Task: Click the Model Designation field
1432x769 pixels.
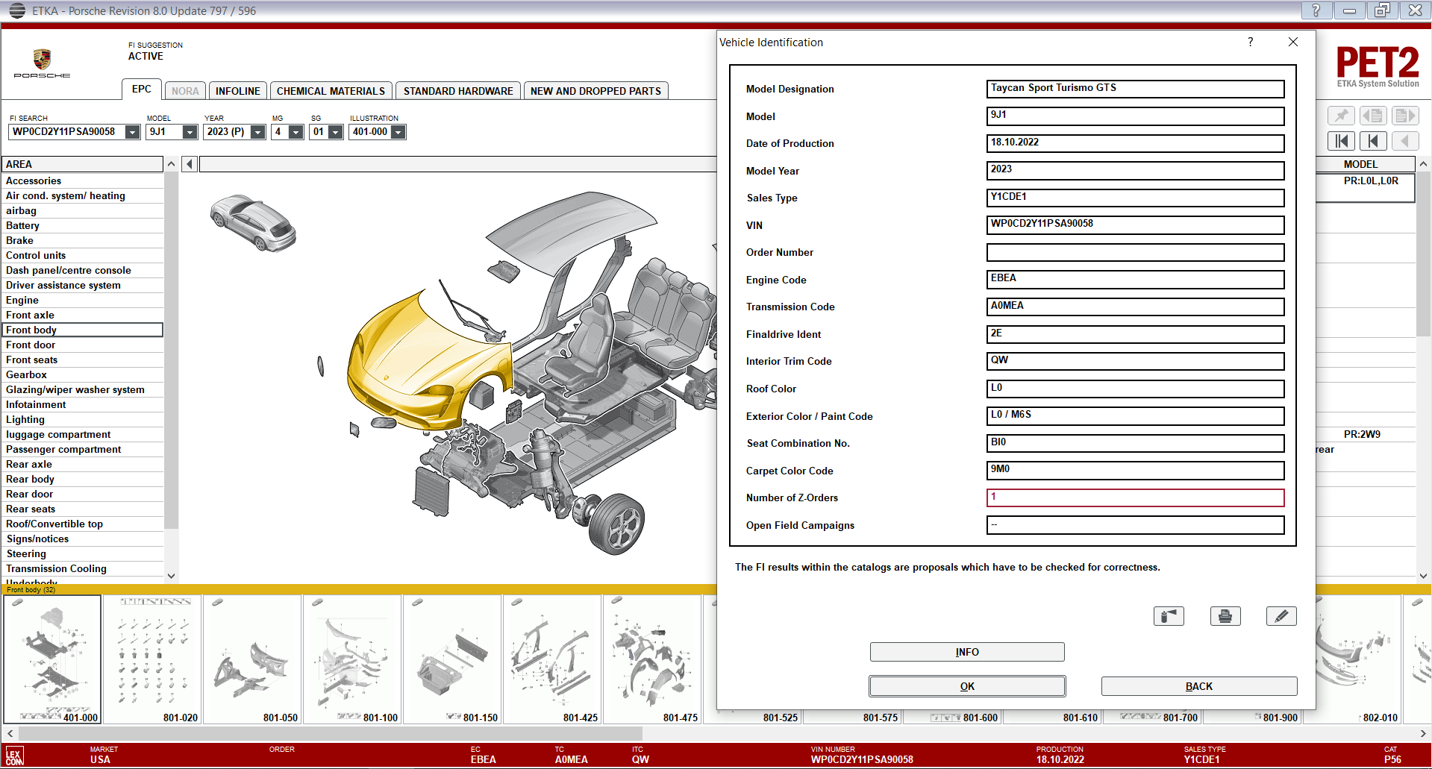Action: point(1135,89)
